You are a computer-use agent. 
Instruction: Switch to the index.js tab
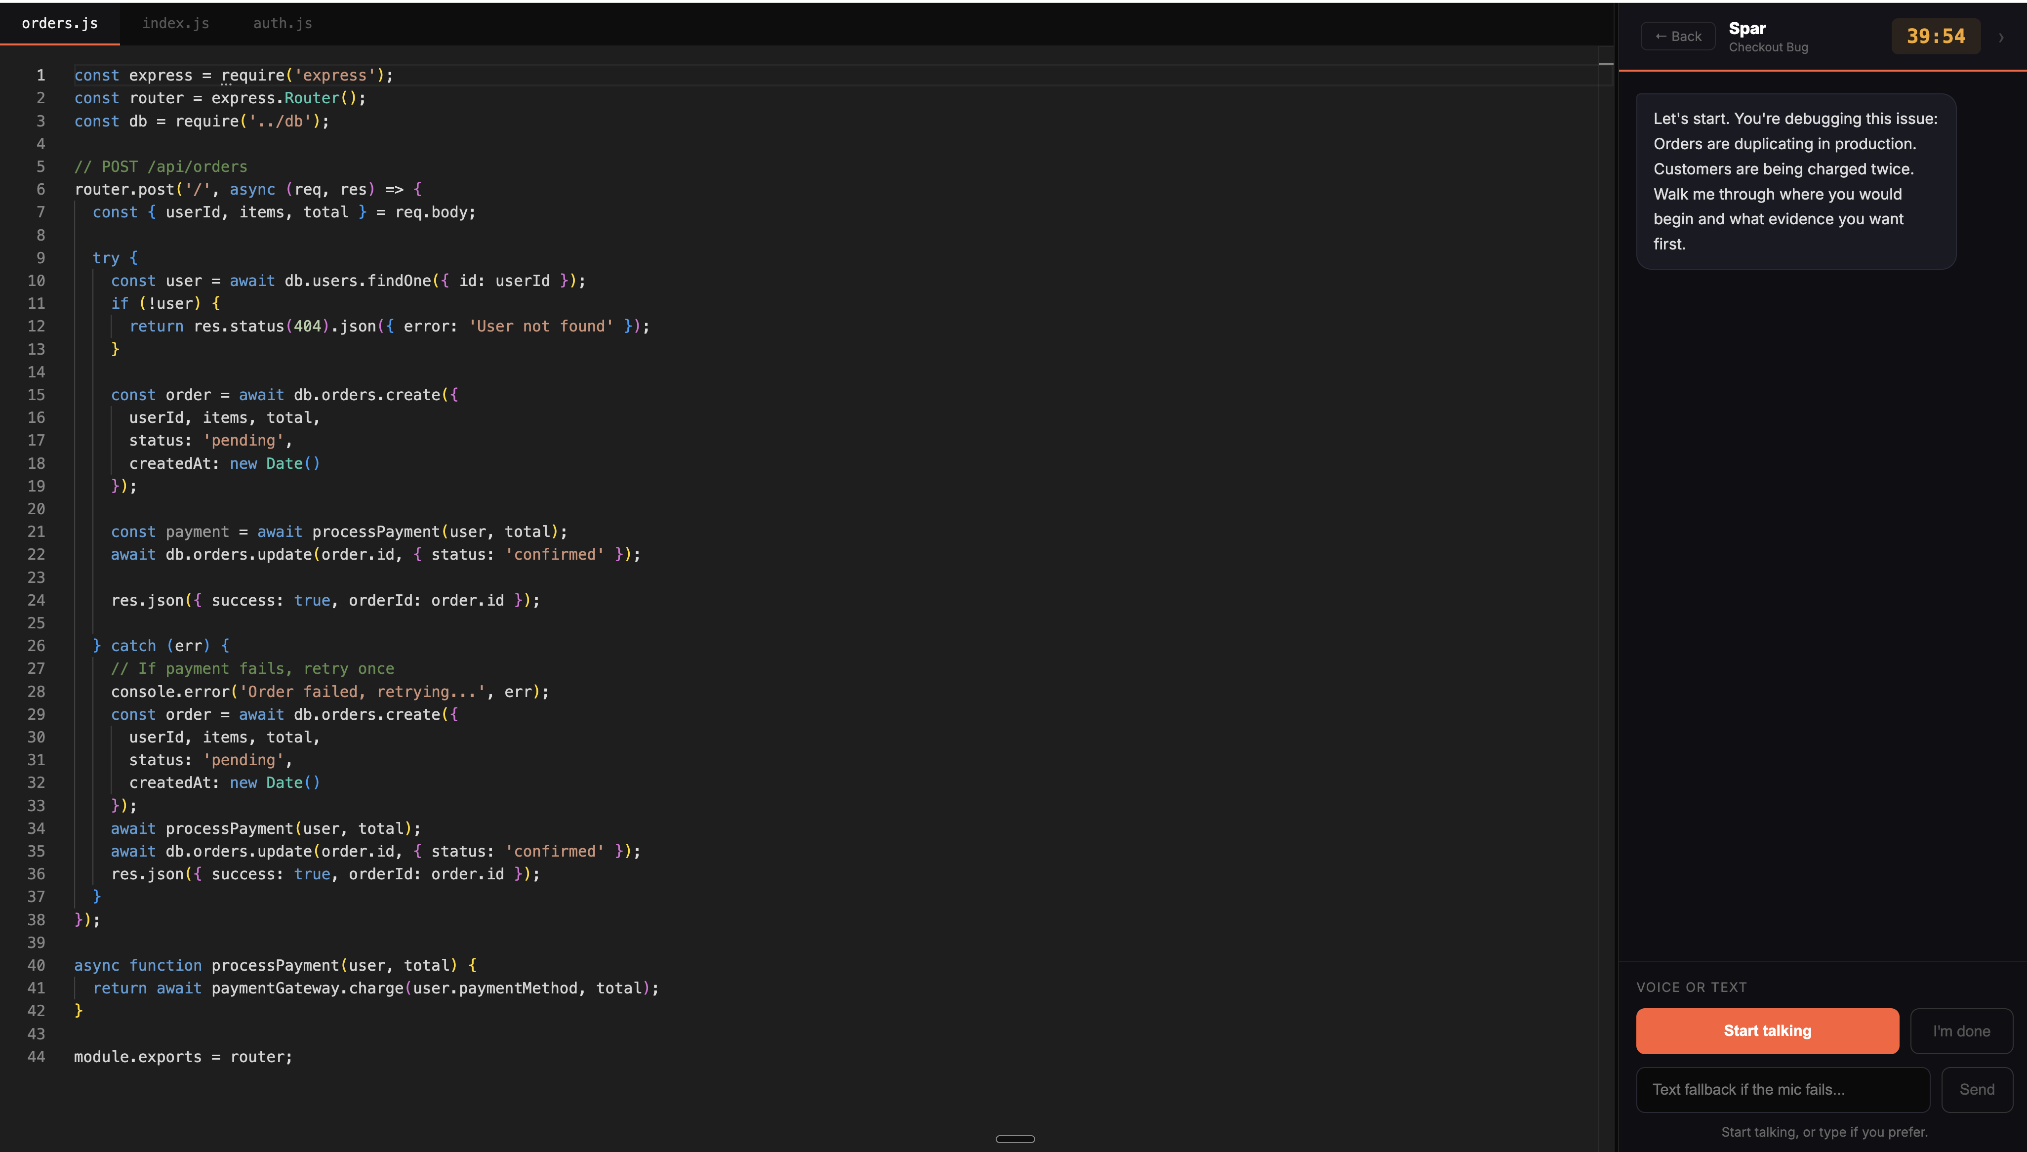click(x=175, y=23)
